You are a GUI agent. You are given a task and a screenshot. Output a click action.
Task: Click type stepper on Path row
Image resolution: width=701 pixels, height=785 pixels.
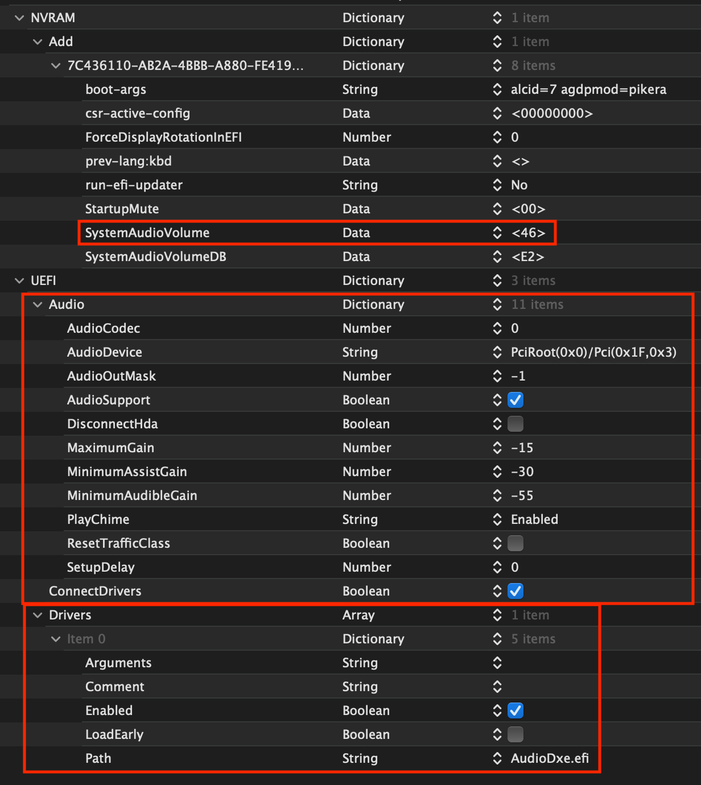(497, 758)
